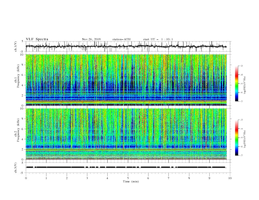Screen dimensions: 259x200
Task: Click the "-5" tick on ch.2 colorbar
Action: click(x=241, y=138)
